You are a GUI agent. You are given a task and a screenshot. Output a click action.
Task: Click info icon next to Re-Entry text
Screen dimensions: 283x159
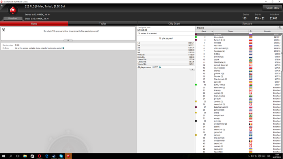[63, 48]
